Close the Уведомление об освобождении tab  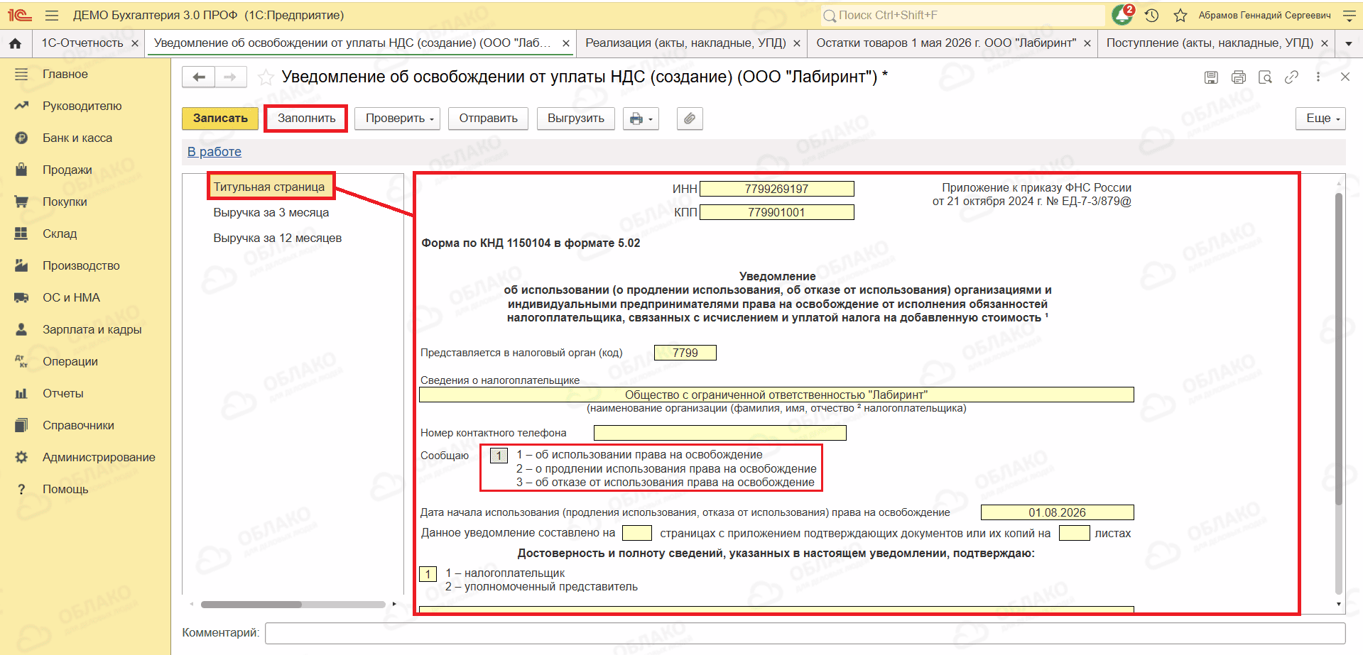coord(566,43)
